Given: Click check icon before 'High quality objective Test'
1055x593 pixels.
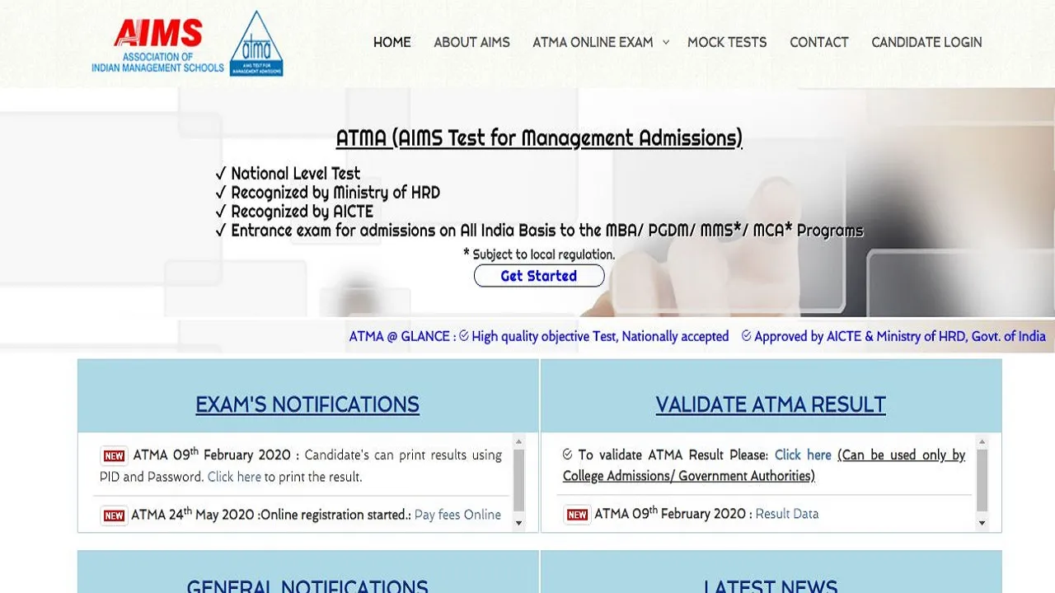Looking at the screenshot, I should [x=463, y=336].
